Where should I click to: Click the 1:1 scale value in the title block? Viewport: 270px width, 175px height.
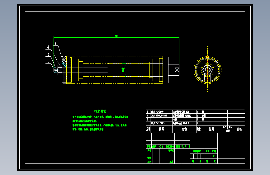(x=214, y=156)
